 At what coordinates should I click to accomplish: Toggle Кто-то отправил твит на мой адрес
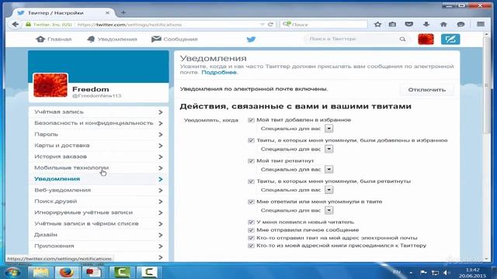[x=251, y=238]
